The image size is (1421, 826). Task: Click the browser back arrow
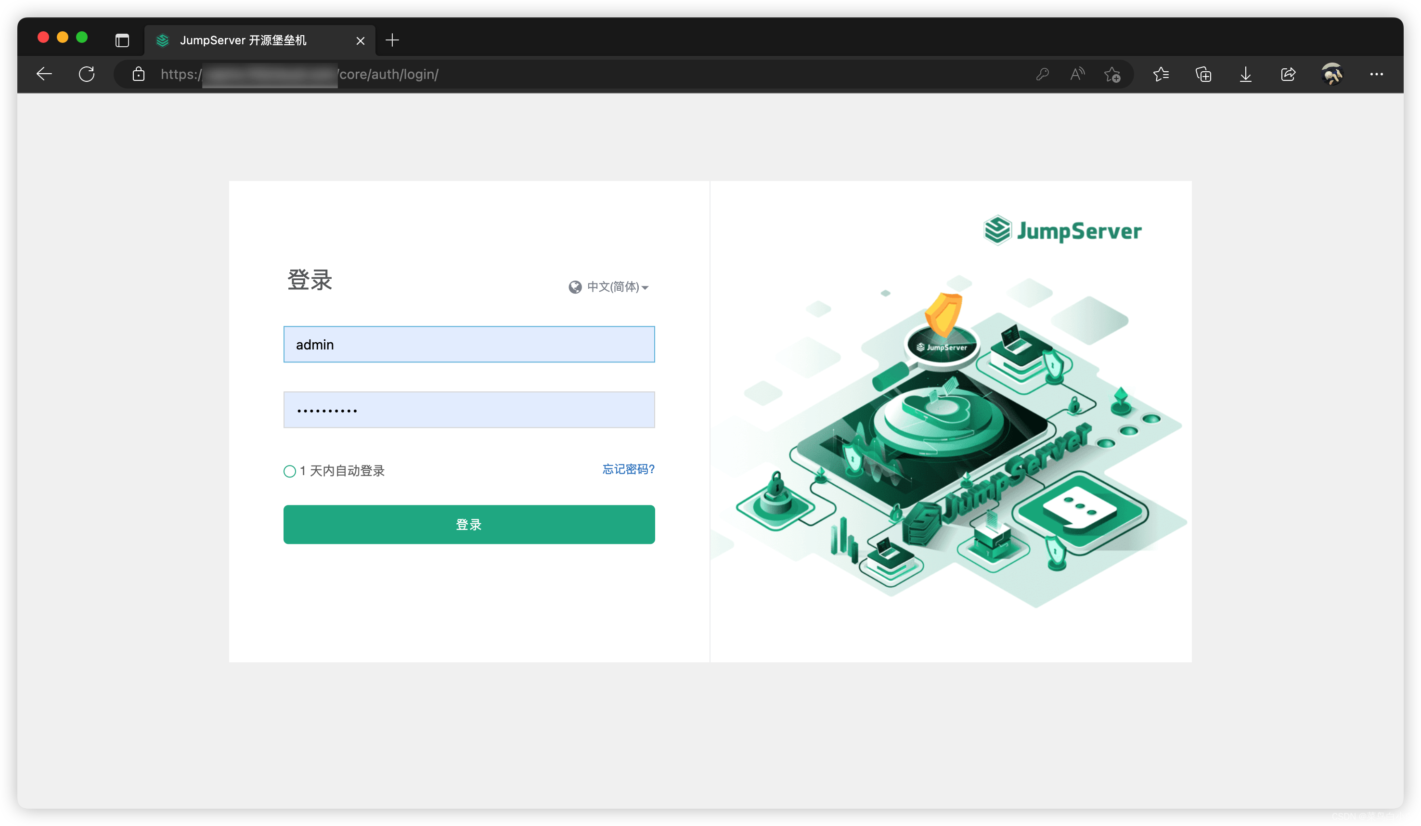pos(44,74)
